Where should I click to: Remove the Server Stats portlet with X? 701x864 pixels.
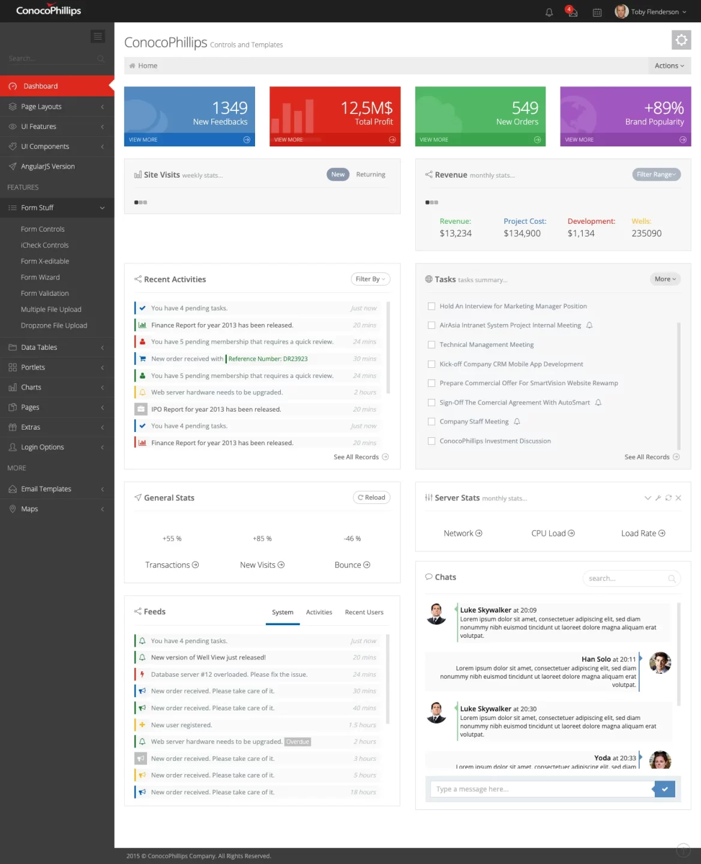[x=678, y=498]
